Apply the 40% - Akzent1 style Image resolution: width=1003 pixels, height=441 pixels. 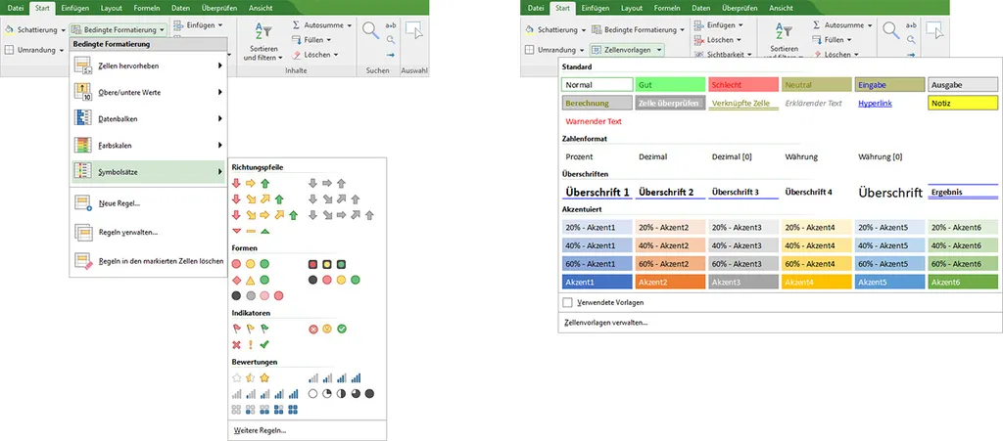[x=597, y=245]
